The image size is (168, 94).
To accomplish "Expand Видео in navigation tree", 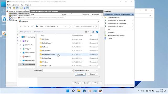I will (21, 41).
